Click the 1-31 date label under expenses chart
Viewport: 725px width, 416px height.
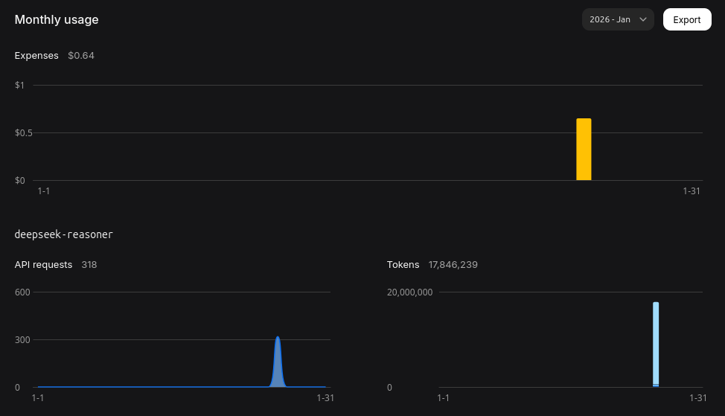click(692, 191)
